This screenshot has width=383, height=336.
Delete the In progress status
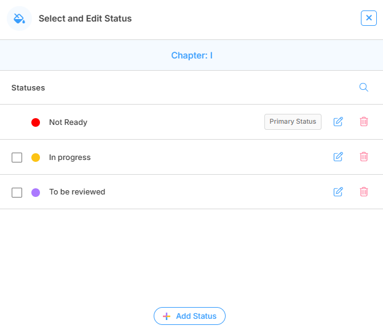pyautogui.click(x=363, y=157)
